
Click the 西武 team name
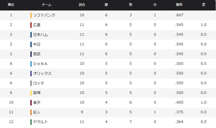tap(37, 54)
